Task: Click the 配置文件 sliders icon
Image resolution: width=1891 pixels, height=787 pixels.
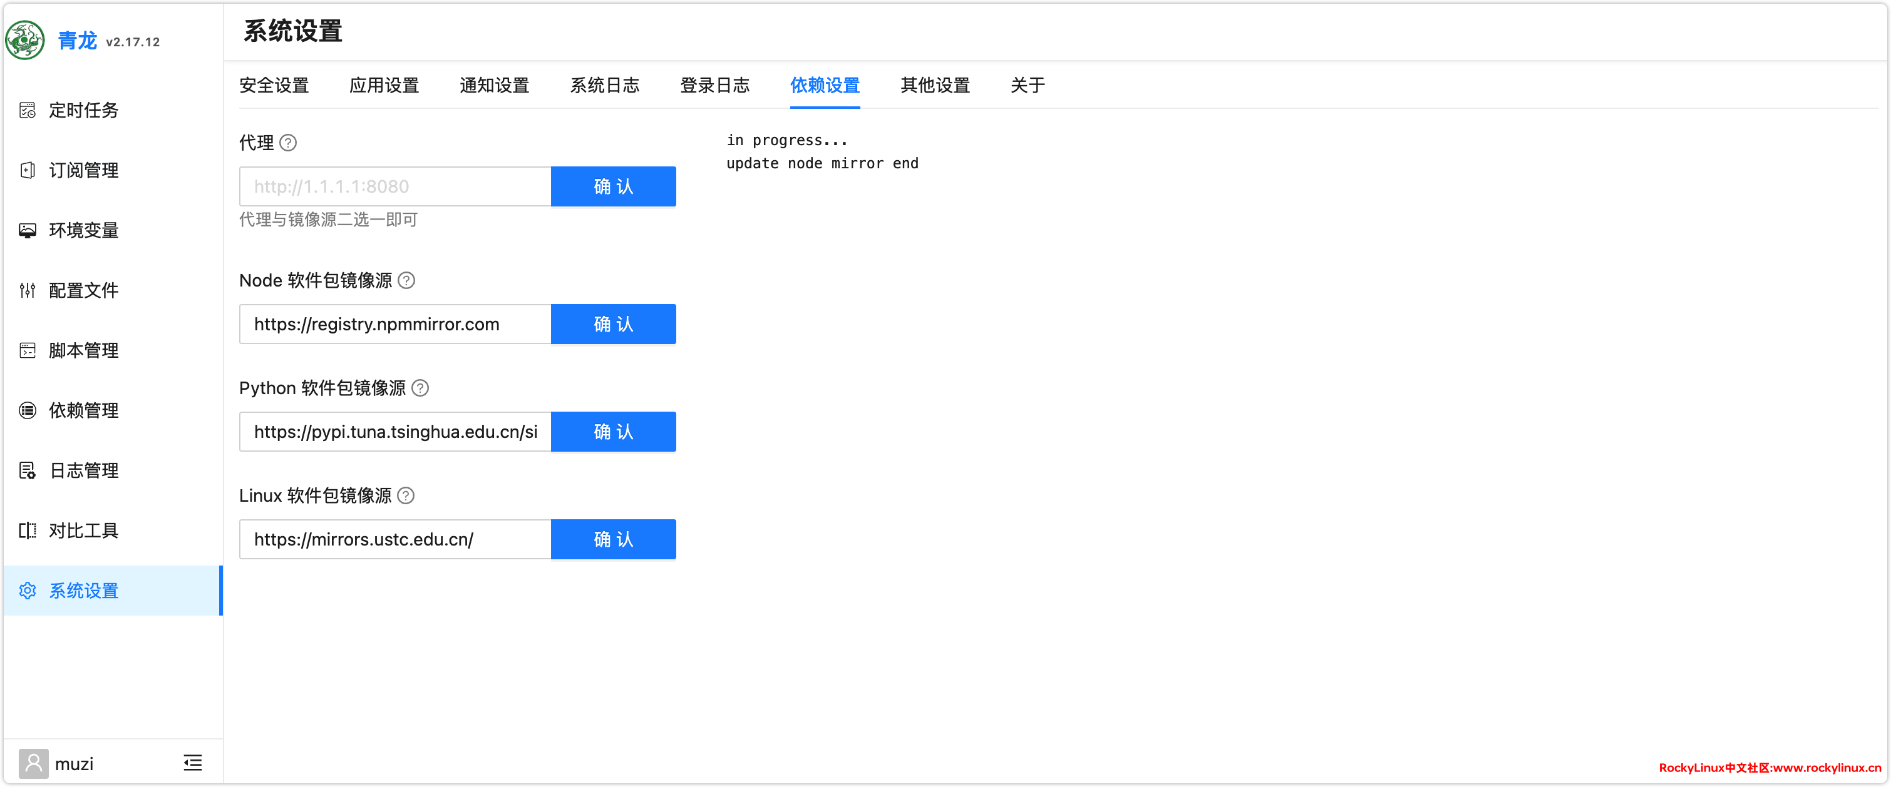Action: pyautogui.click(x=27, y=290)
